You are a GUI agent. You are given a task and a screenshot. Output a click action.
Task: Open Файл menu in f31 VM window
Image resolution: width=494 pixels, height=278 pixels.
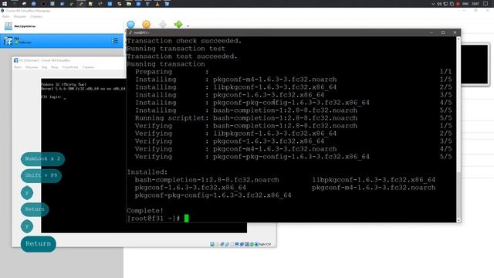point(18,67)
